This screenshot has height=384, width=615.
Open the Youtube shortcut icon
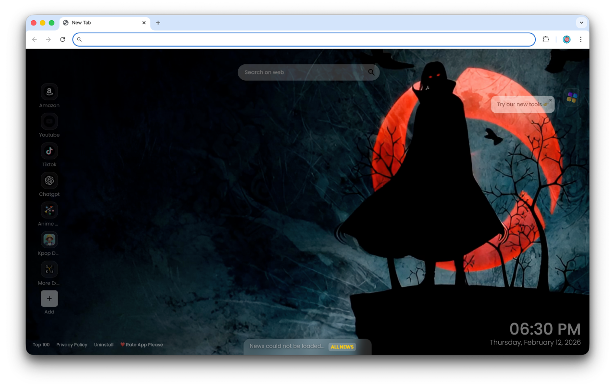coord(49,121)
